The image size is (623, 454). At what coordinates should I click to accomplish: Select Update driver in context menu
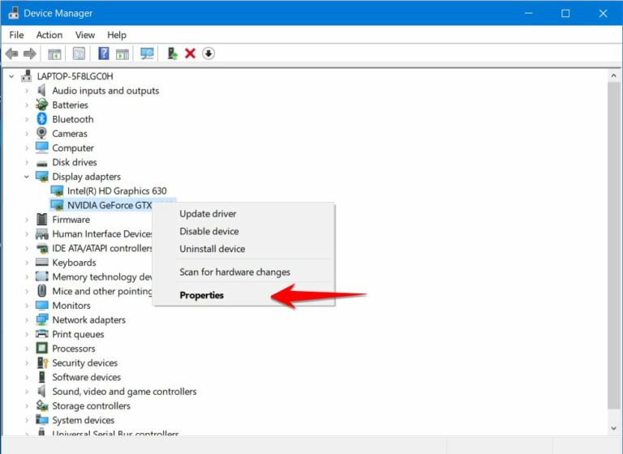[208, 214]
